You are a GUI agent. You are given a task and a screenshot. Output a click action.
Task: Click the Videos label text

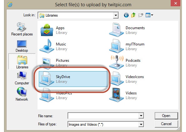click(131, 93)
